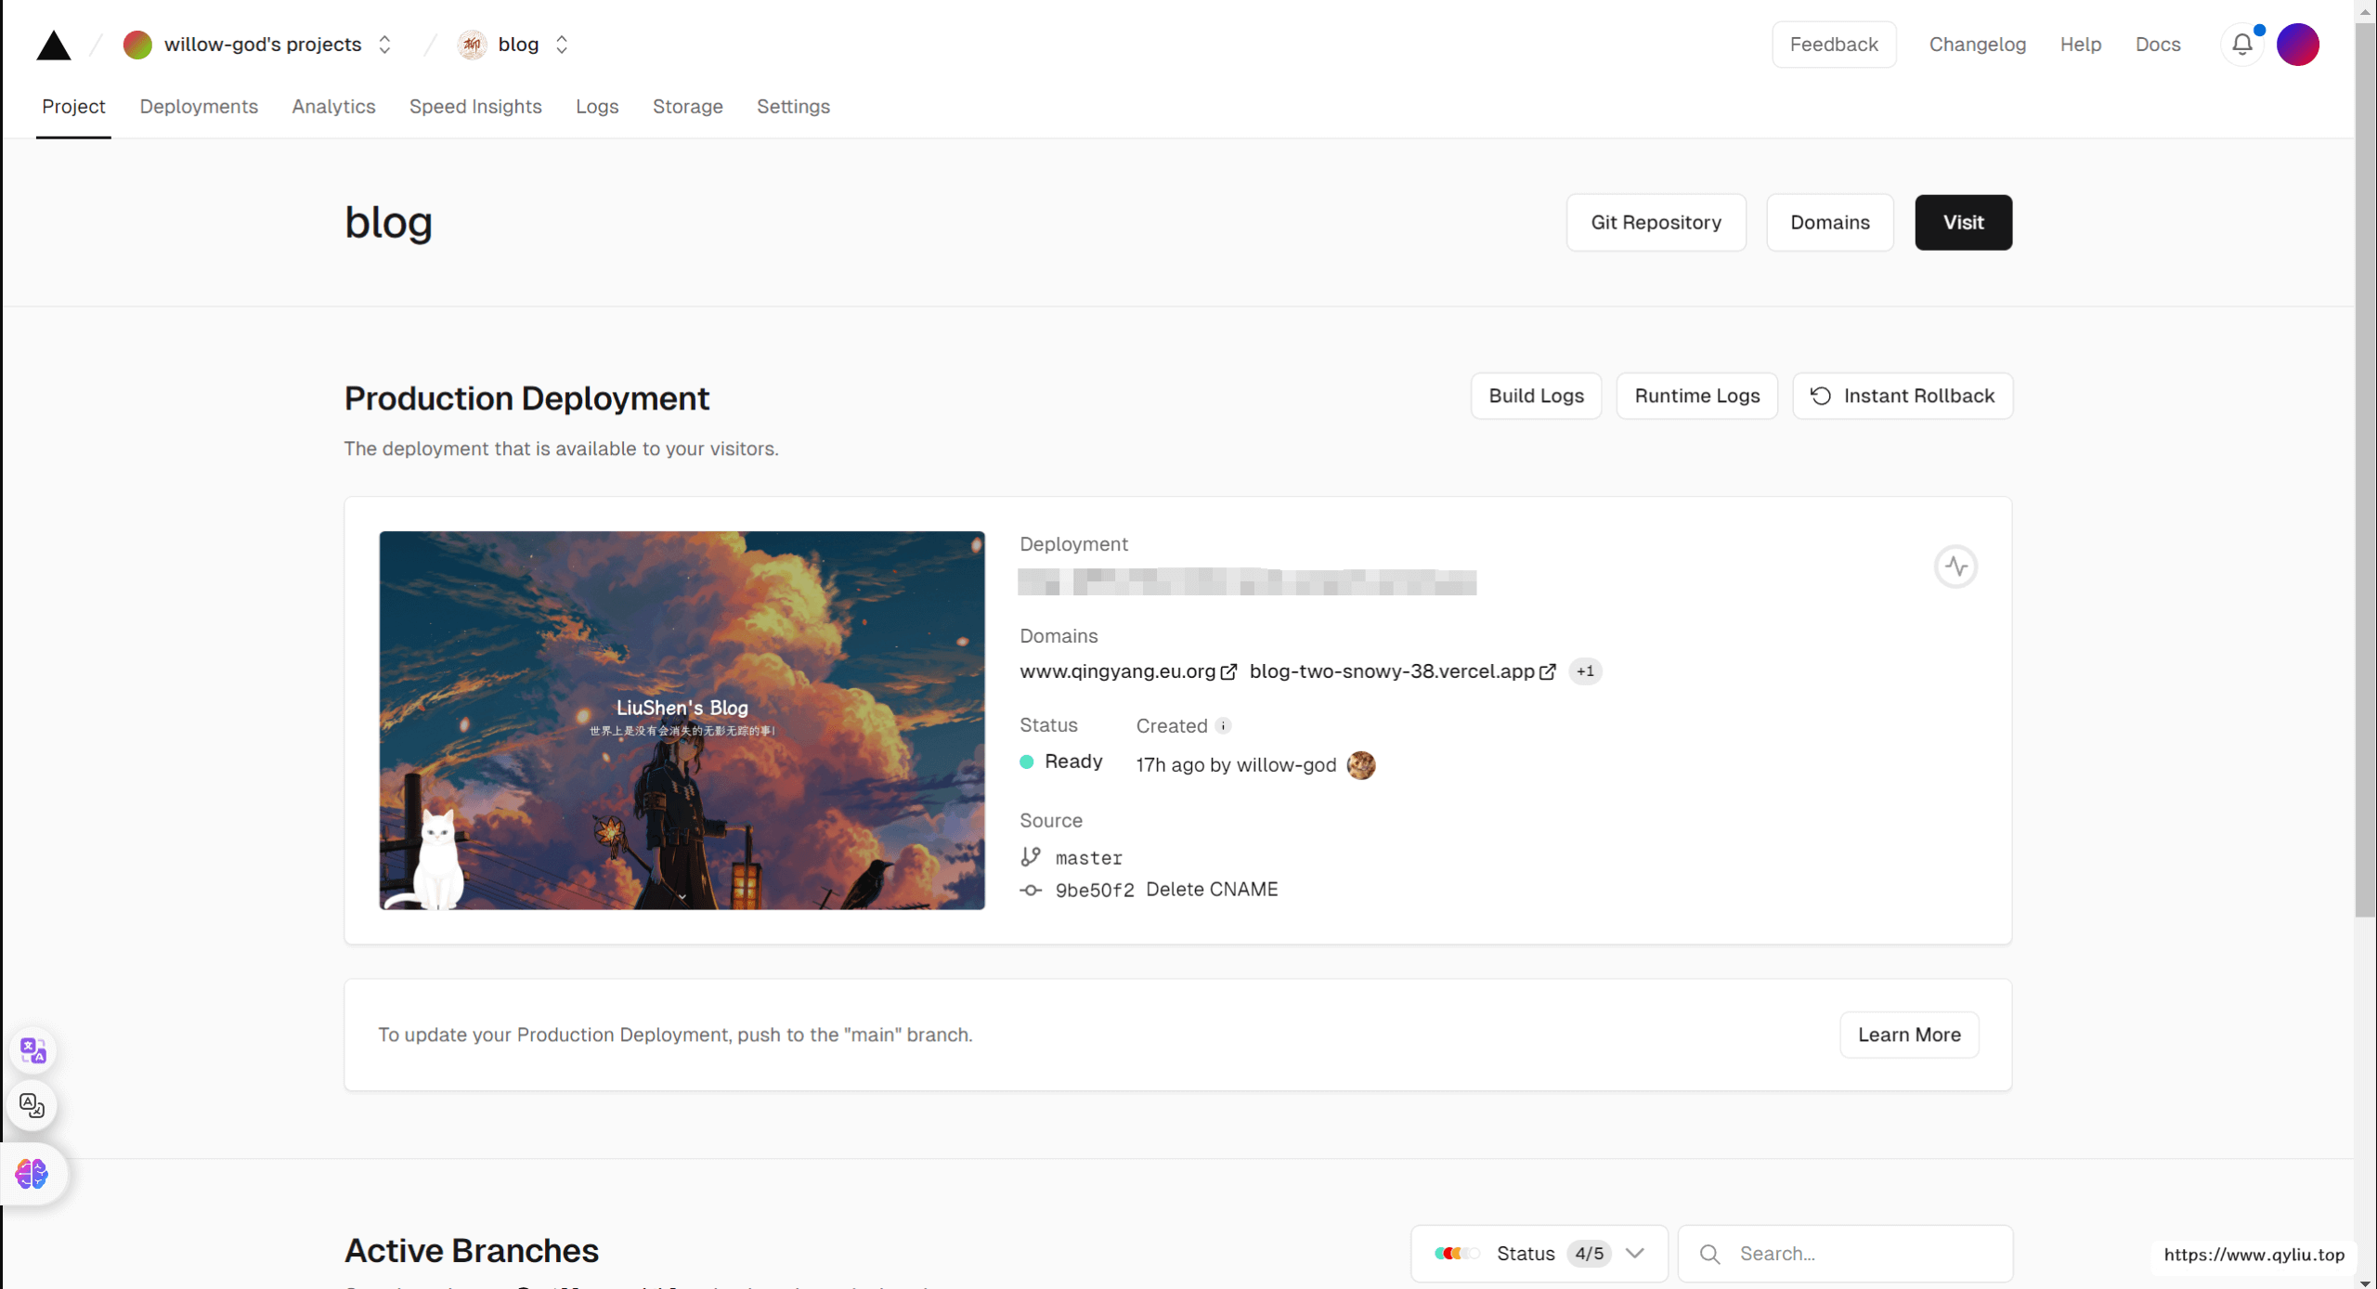This screenshot has height=1289, width=2377.
Task: Click the blog preview thumbnail image
Action: [682, 721]
